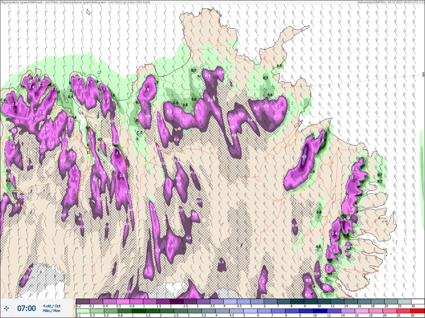Screen dimensions: 425x318
Task: Pick the white top legend swatch labeled 30
Action: pos(418,301)
